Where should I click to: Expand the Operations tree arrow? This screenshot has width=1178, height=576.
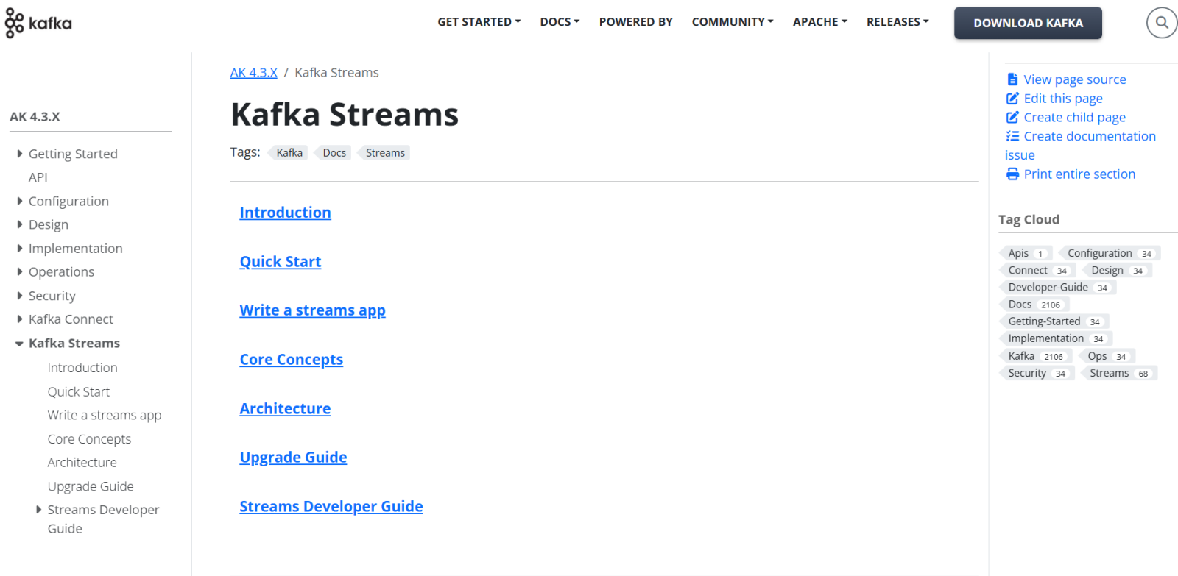tap(20, 272)
